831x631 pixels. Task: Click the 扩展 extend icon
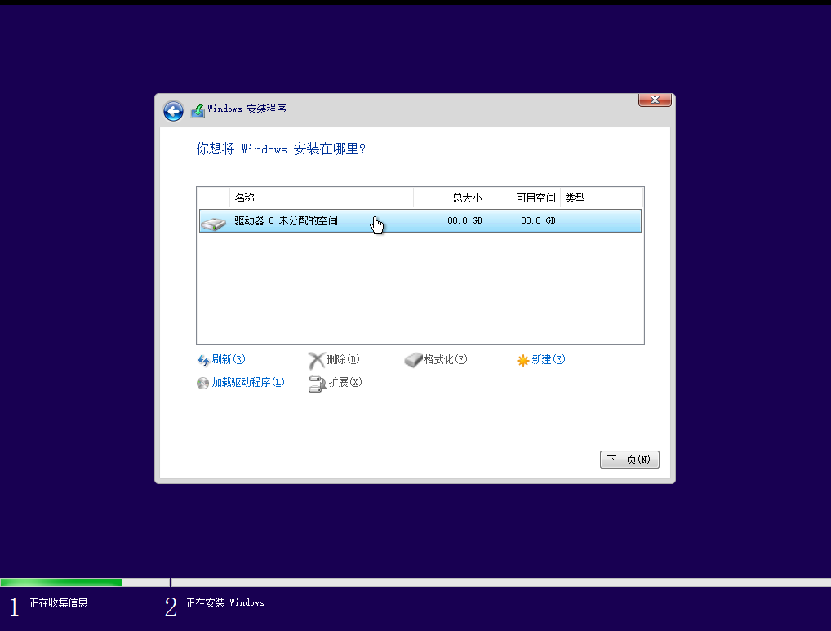coord(317,384)
